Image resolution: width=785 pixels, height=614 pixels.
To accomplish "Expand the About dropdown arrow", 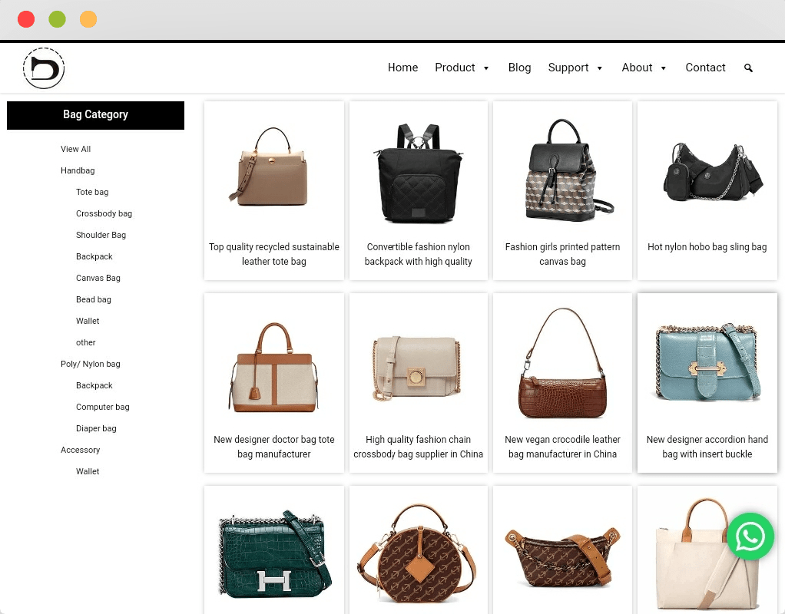I will (x=664, y=68).
